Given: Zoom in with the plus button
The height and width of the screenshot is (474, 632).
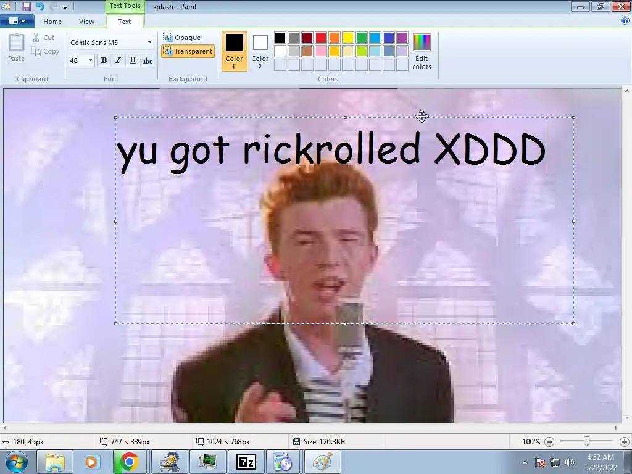Looking at the screenshot, I should (x=625, y=442).
